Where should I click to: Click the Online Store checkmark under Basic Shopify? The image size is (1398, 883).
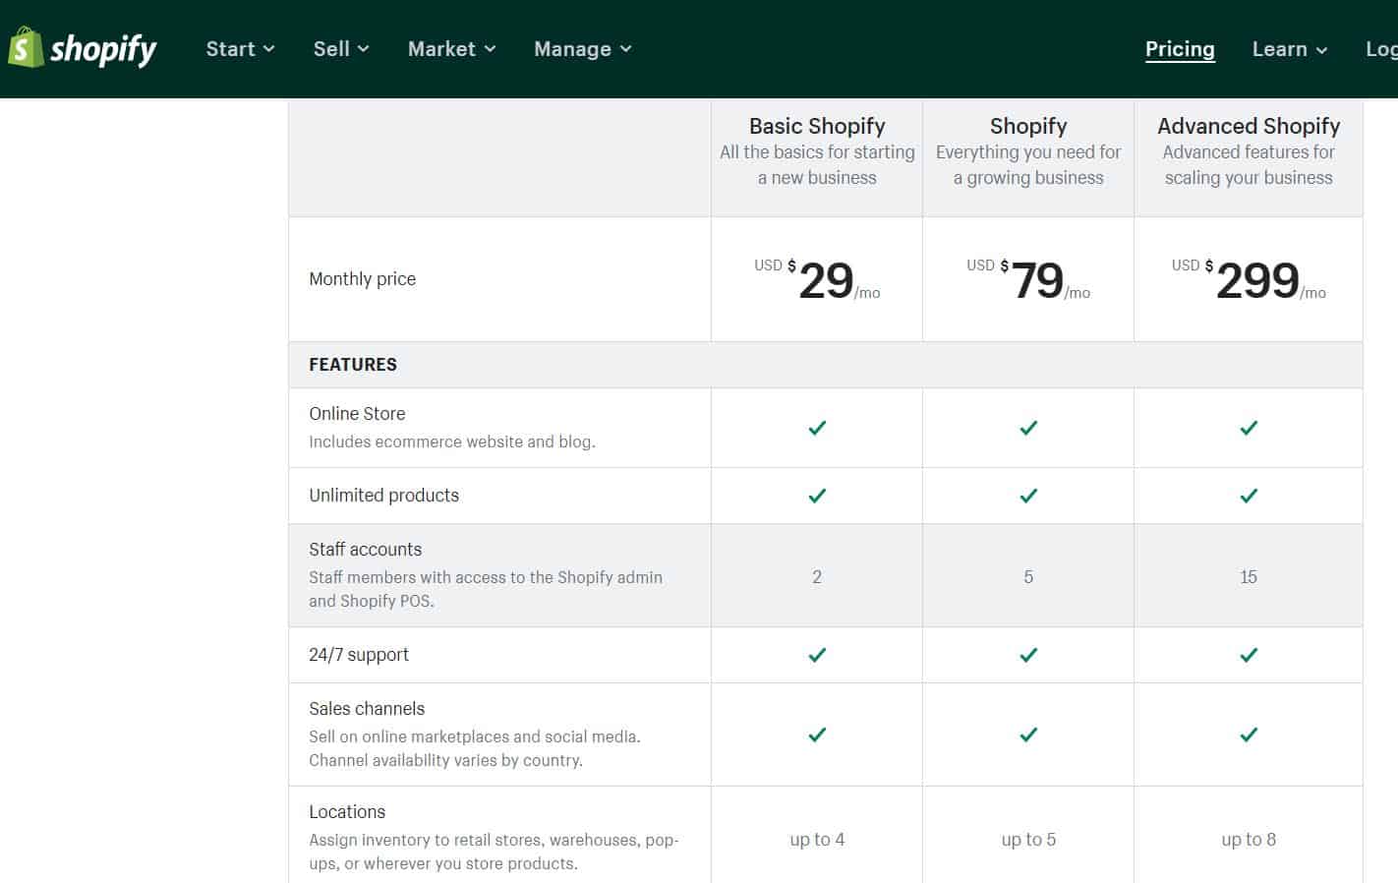(x=817, y=428)
